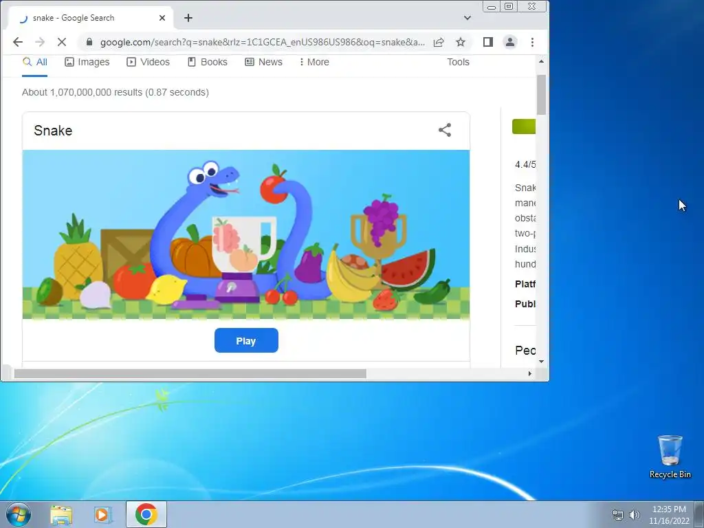Minimize the Chrome window

click(x=492, y=7)
